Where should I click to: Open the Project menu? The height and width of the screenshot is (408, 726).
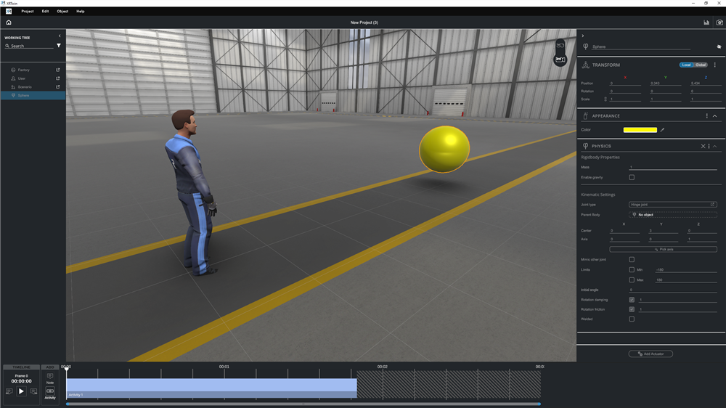point(28,12)
